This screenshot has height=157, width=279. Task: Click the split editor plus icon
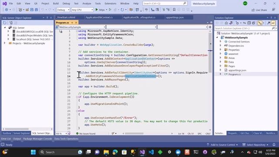210,27
